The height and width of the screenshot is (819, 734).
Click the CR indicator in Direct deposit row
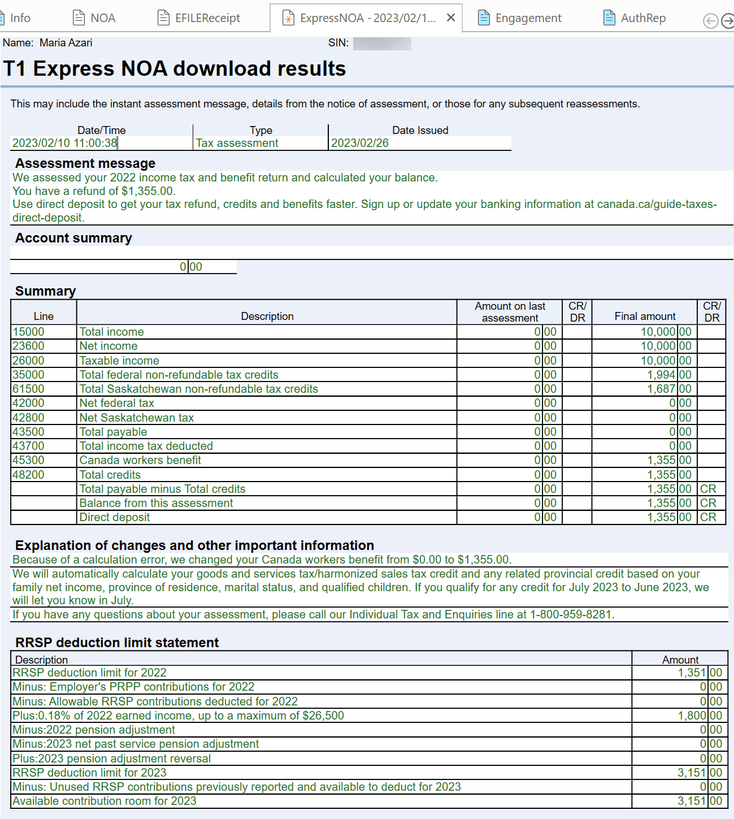click(708, 517)
